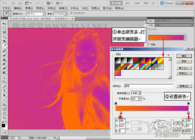Select the Quick Selection tool

coord(4,37)
